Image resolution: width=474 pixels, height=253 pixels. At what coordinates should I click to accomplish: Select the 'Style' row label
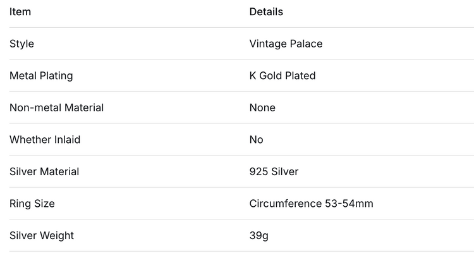pyautogui.click(x=21, y=44)
